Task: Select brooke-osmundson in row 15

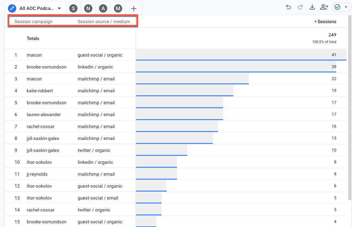Action: pyautogui.click(x=46, y=221)
